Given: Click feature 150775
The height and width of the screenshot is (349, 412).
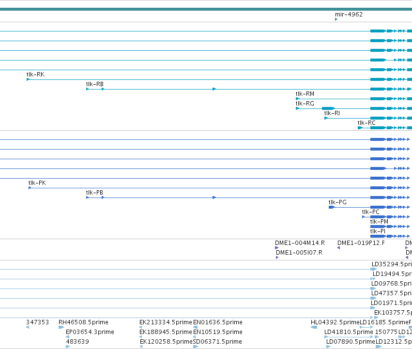Looking at the screenshot, I should [386, 332].
